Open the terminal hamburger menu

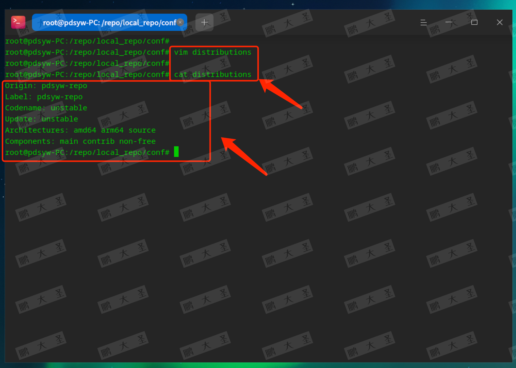[x=423, y=23]
